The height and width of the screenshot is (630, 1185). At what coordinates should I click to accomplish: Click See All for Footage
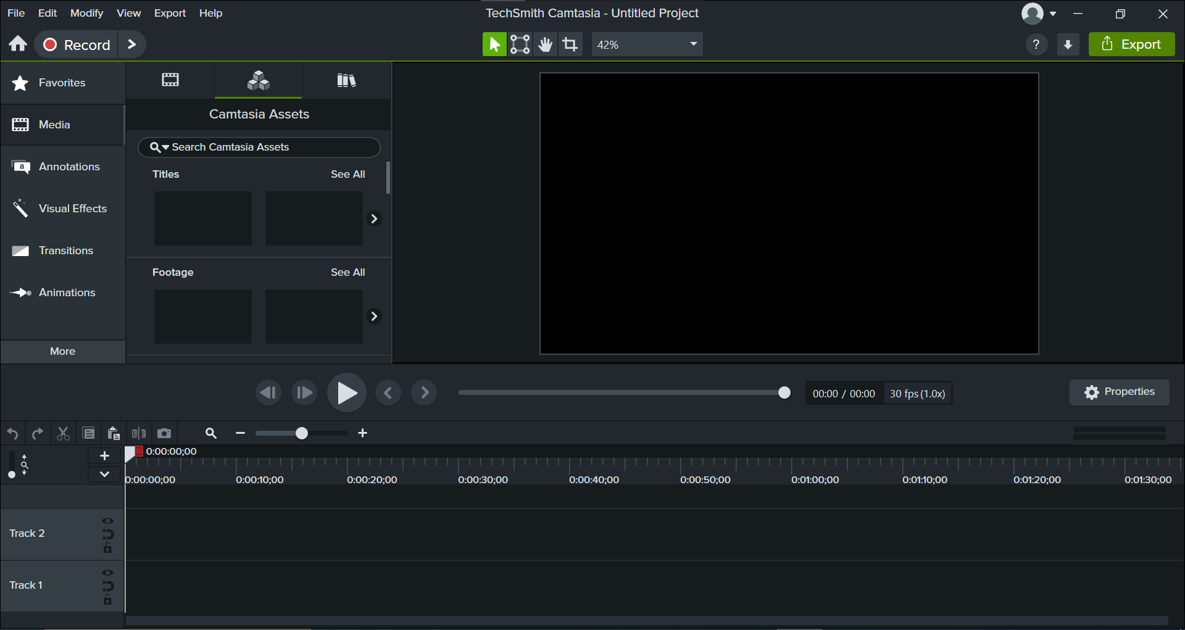click(347, 272)
